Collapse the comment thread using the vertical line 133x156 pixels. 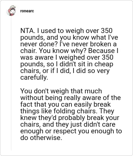11,83
